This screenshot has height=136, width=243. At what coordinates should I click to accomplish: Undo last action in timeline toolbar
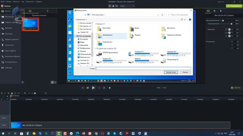click(2, 93)
